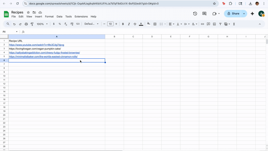This screenshot has height=151, width=268.
Task: Open the comments panel icon
Action: coord(204,14)
